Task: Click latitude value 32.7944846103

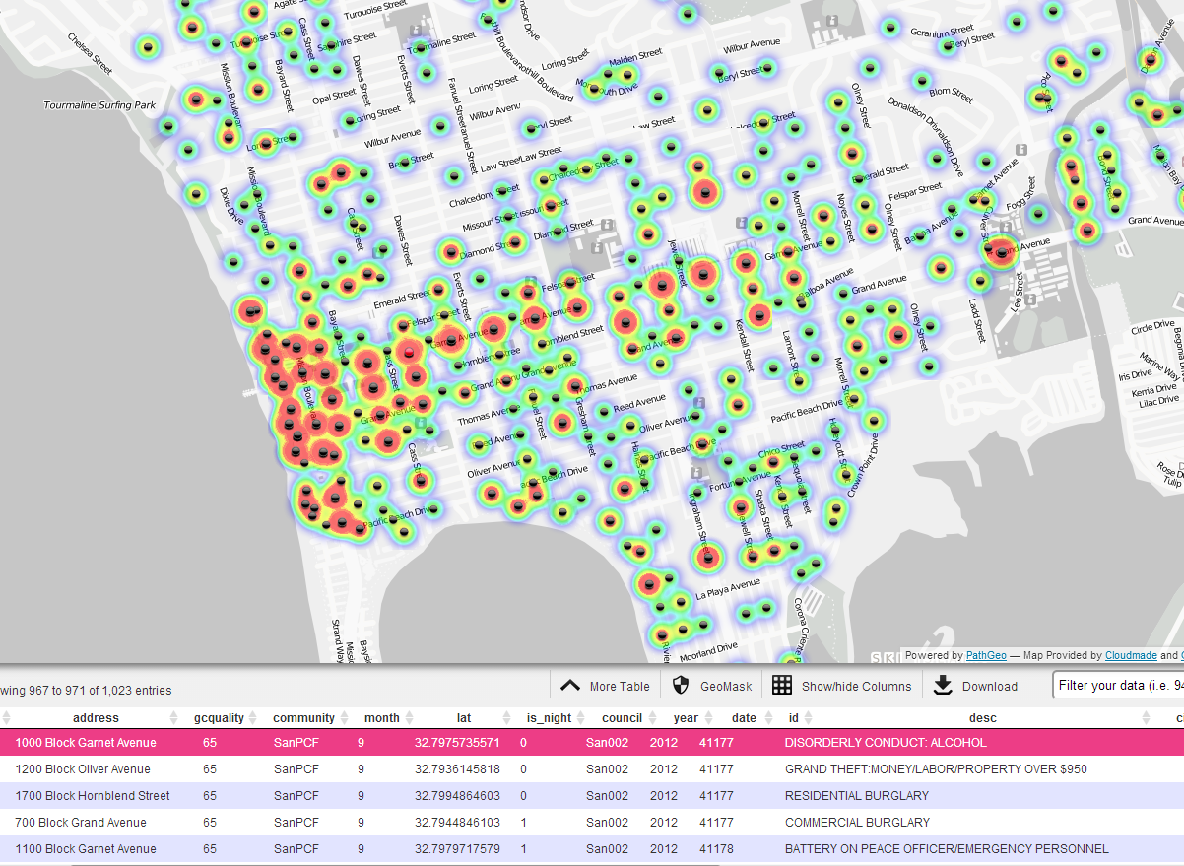Action: (457, 823)
